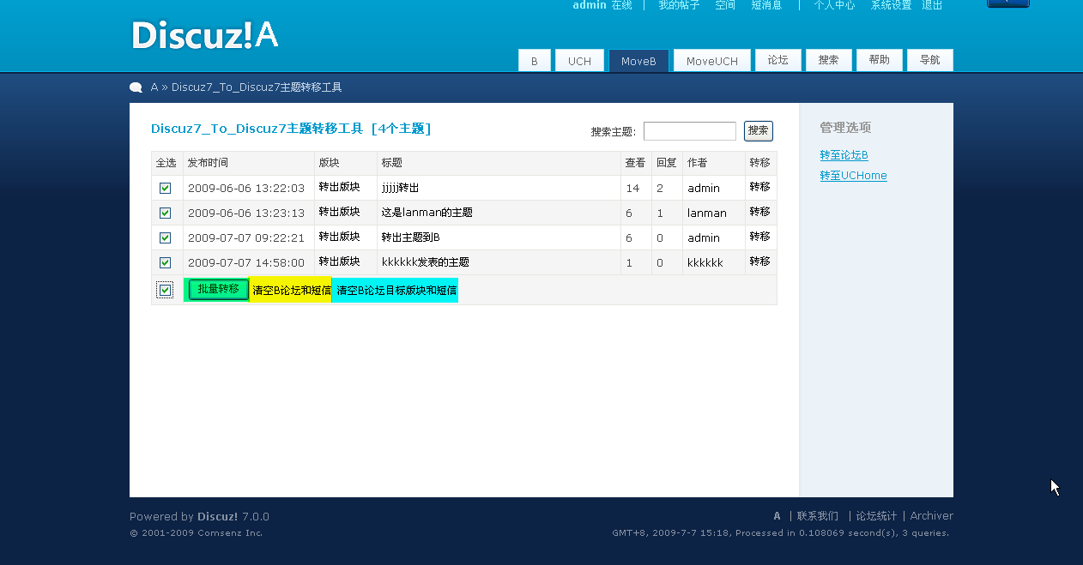Click 转出版块 in the kkkkkk发表的主题 row

pos(339,261)
